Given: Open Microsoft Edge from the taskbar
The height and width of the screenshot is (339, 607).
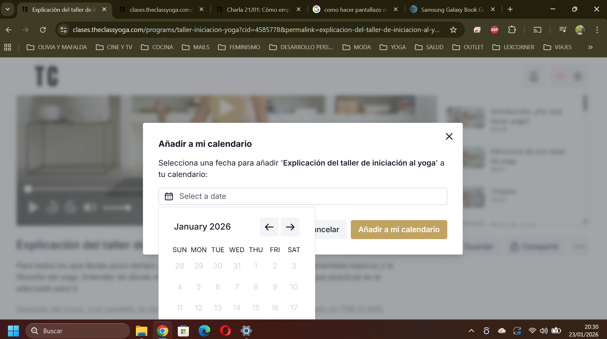Looking at the screenshot, I should click(x=204, y=331).
